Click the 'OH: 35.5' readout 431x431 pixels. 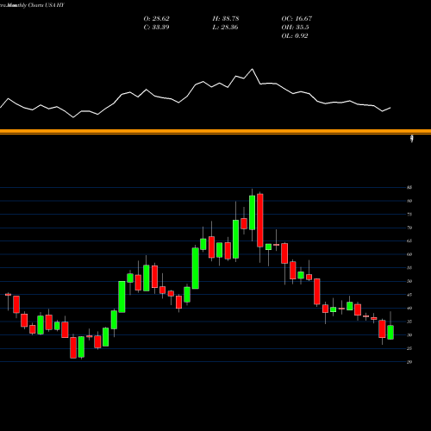[x=295, y=27]
